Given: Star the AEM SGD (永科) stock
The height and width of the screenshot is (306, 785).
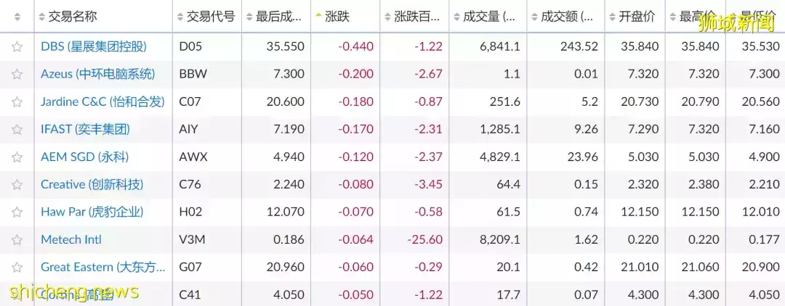Looking at the screenshot, I should 17,157.
